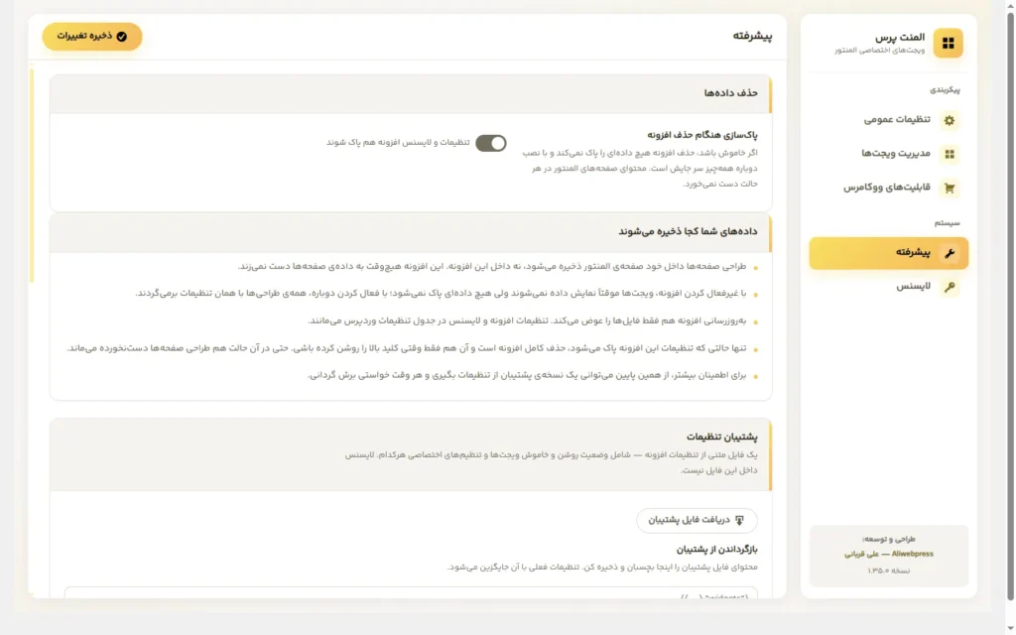The height and width of the screenshot is (635, 1016).
Task: Click the backup paste textarea
Action: tap(411, 593)
